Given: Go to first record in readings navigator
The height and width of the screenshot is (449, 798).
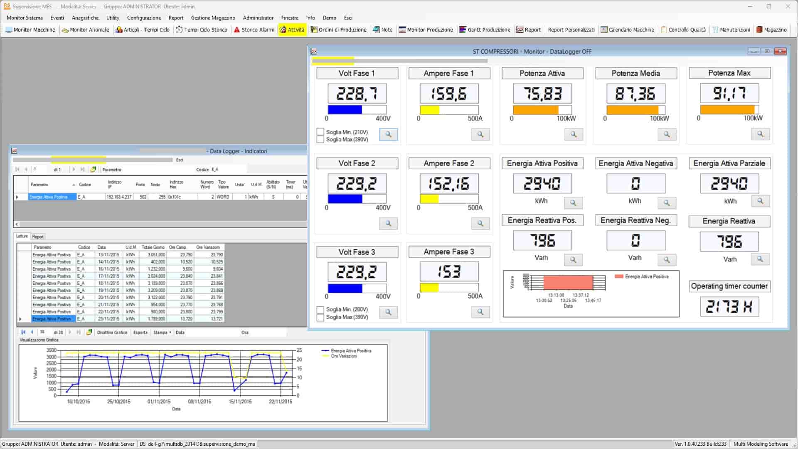Looking at the screenshot, I should coord(23,332).
